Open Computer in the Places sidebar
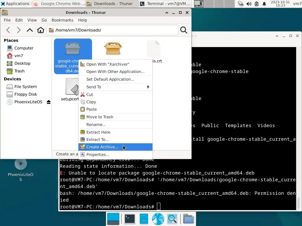 click(24, 48)
